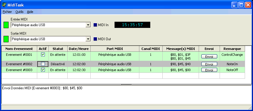Click the $90, $45, $40 message cell
253x111 pixels.
pos(181,64)
